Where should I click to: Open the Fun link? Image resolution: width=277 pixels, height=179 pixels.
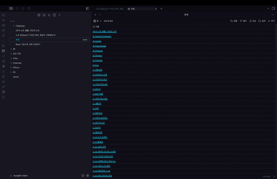tap(95, 65)
